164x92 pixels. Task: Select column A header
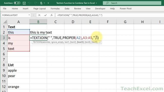click(18, 22)
